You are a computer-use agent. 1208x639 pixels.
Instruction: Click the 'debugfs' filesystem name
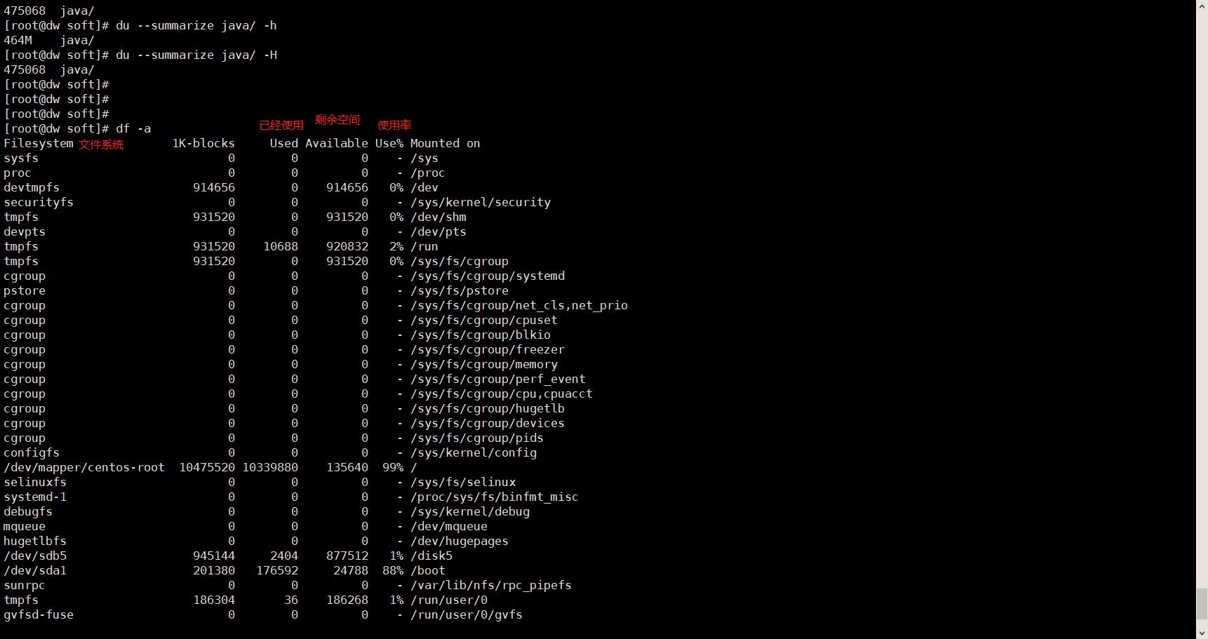pos(28,511)
